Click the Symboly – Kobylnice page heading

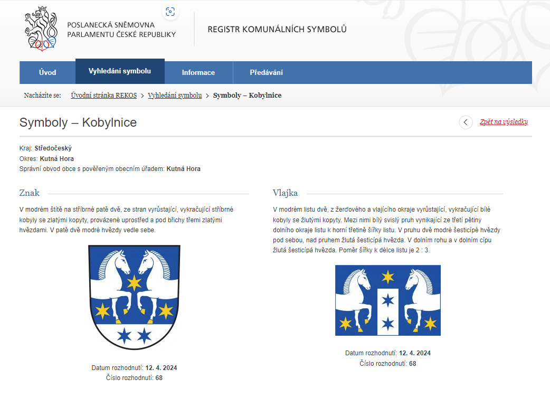[x=78, y=122]
